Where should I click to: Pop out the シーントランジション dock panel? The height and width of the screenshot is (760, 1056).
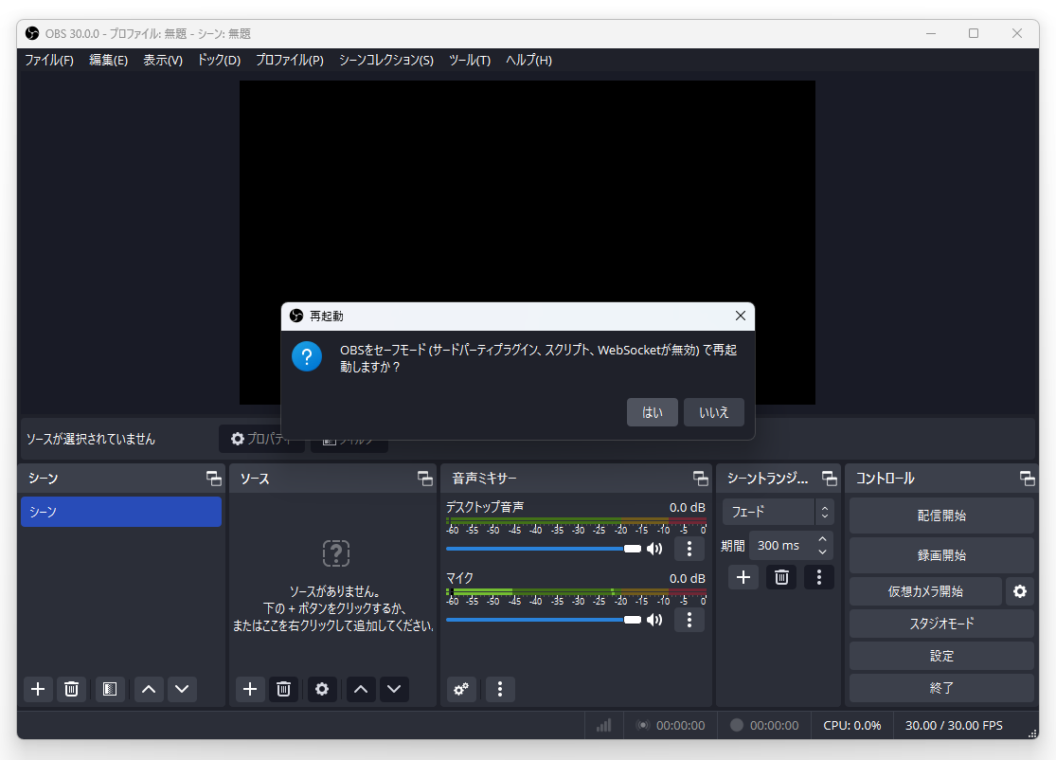tap(829, 479)
